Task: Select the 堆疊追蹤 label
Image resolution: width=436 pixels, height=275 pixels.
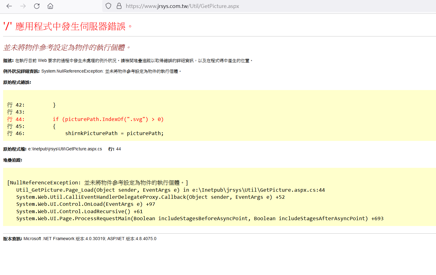Action: [x=13, y=160]
